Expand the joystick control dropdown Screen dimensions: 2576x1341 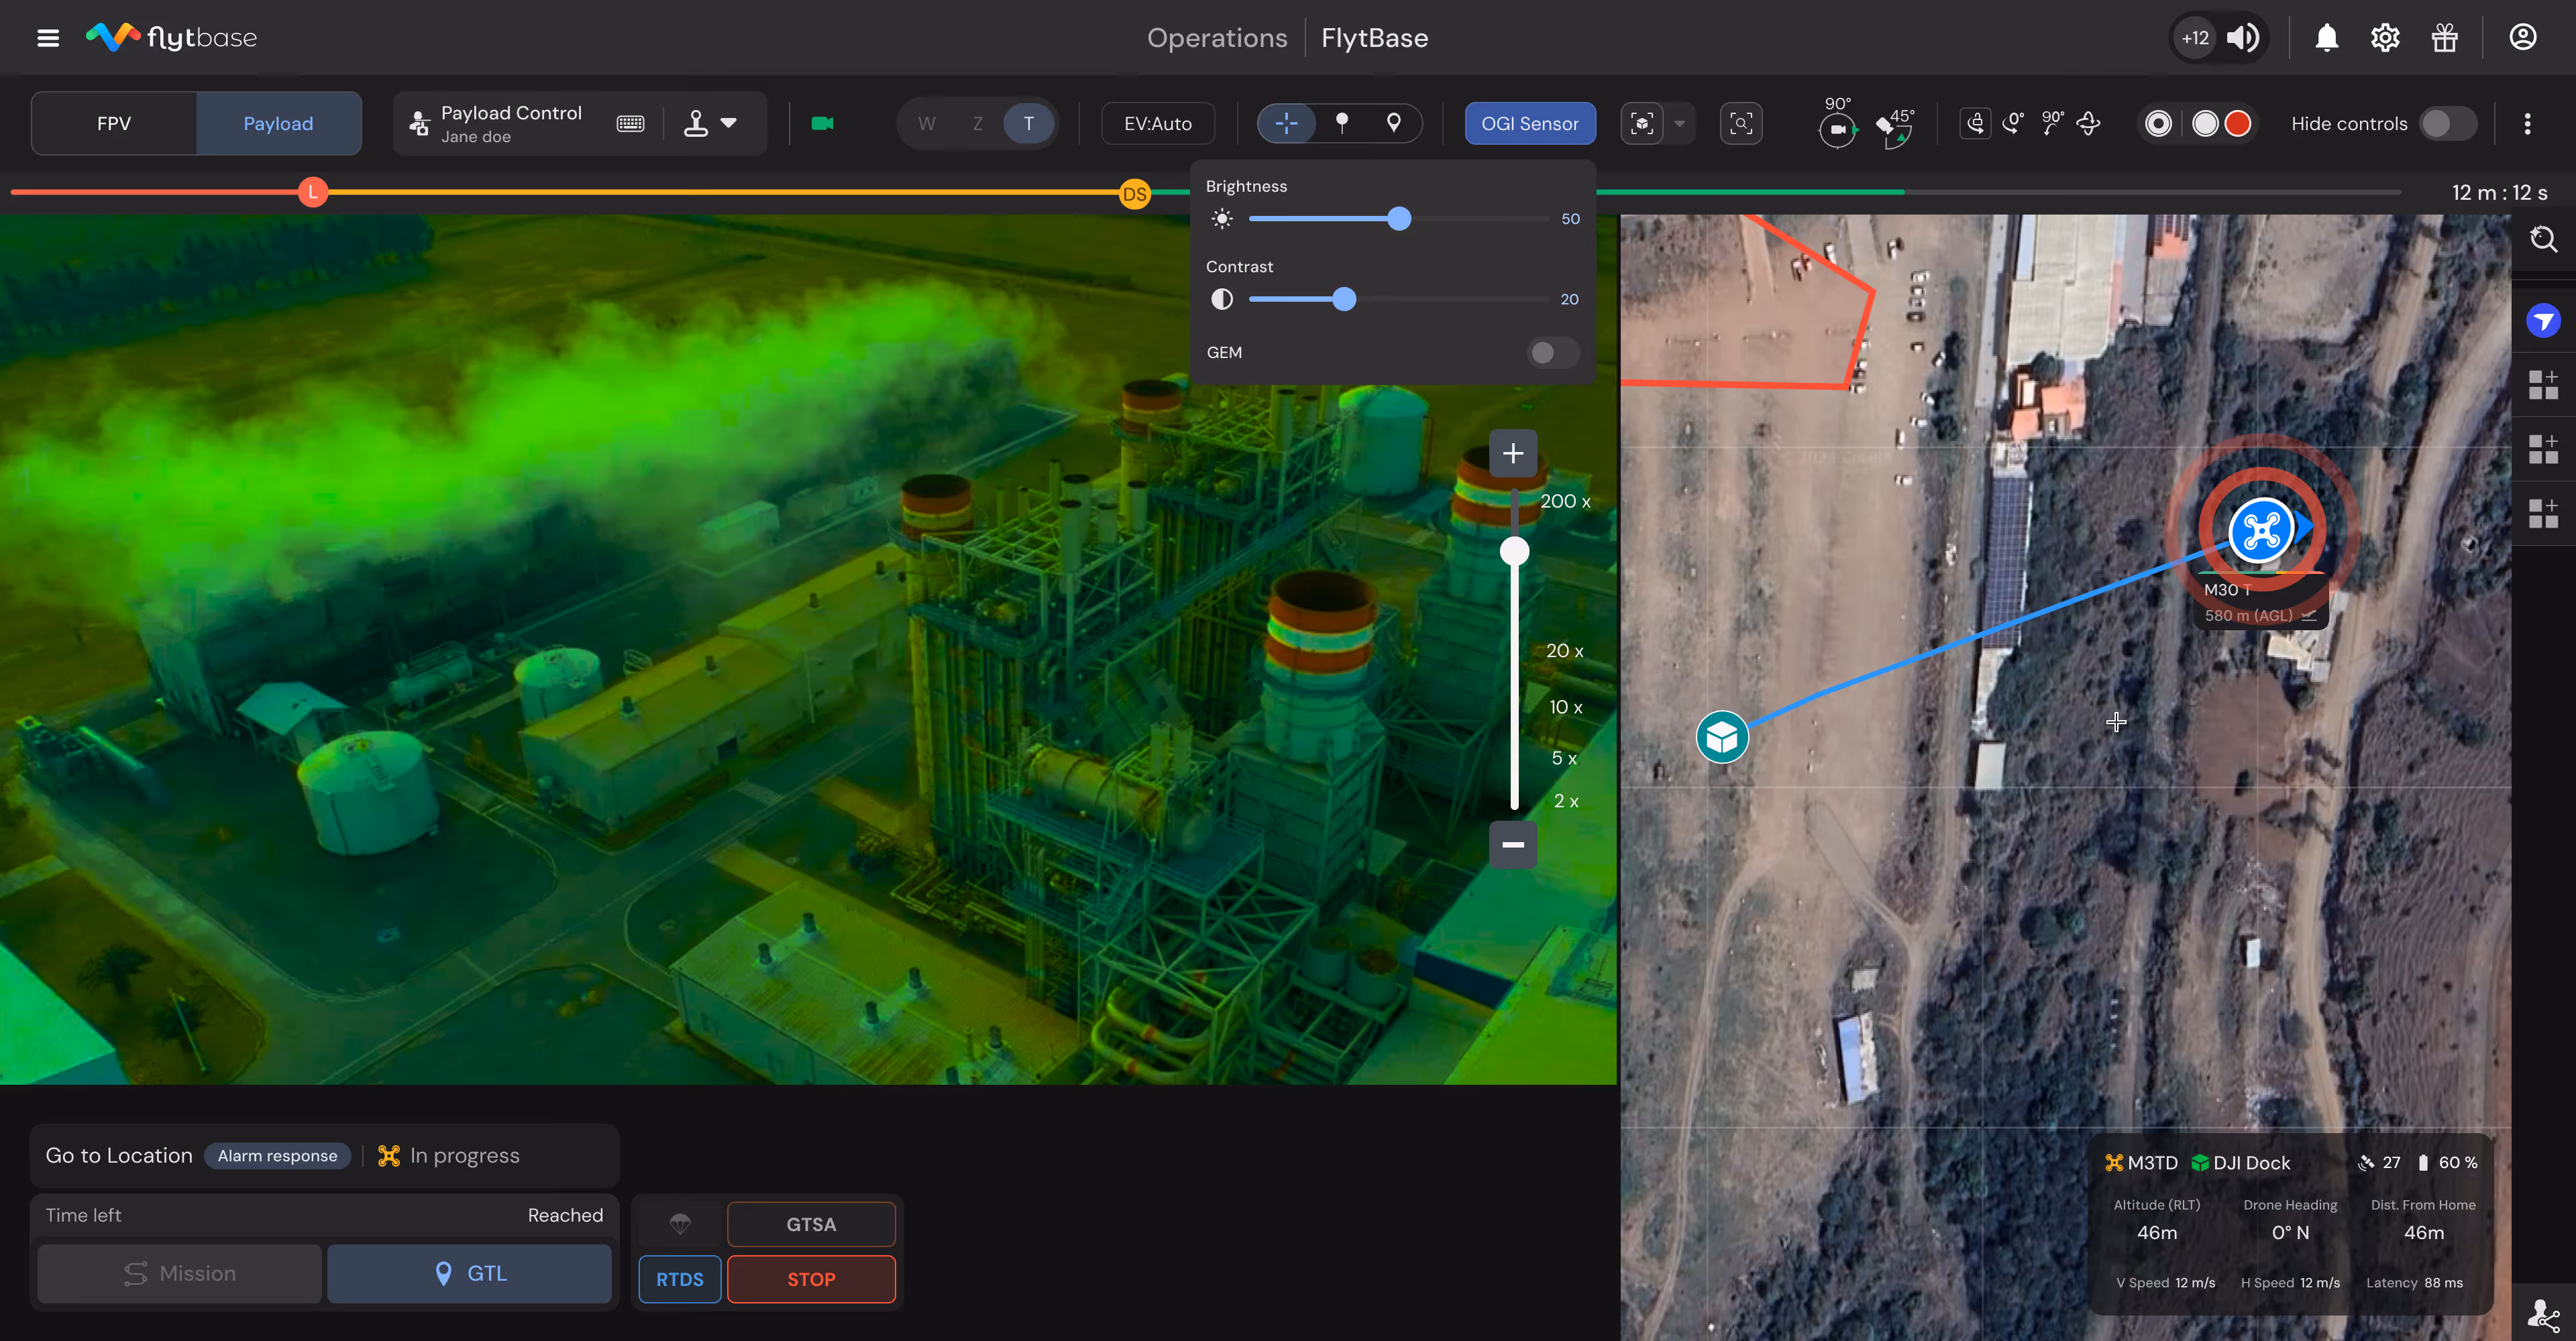[729, 123]
